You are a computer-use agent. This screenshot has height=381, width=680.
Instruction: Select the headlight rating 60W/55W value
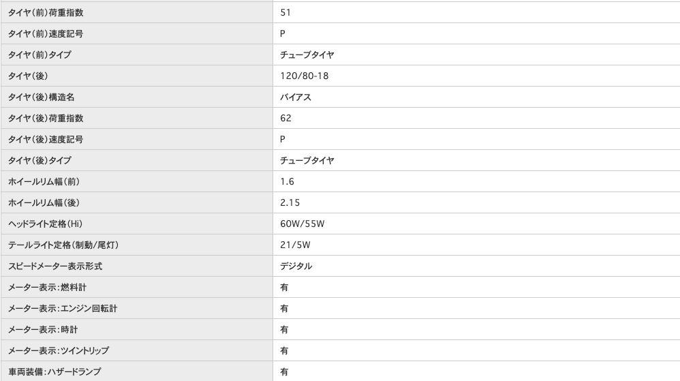[x=301, y=224]
